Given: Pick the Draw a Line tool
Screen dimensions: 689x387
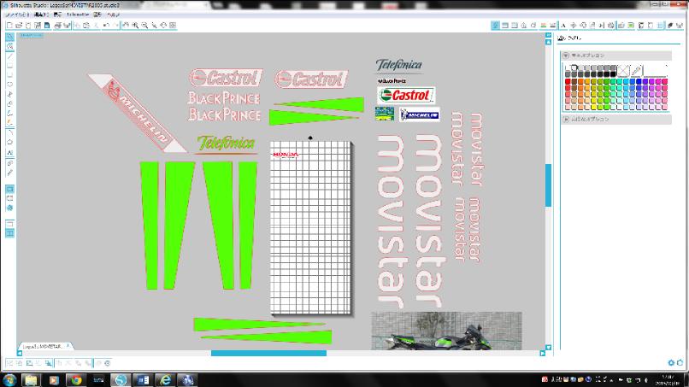Looking at the screenshot, I should (x=9, y=56).
